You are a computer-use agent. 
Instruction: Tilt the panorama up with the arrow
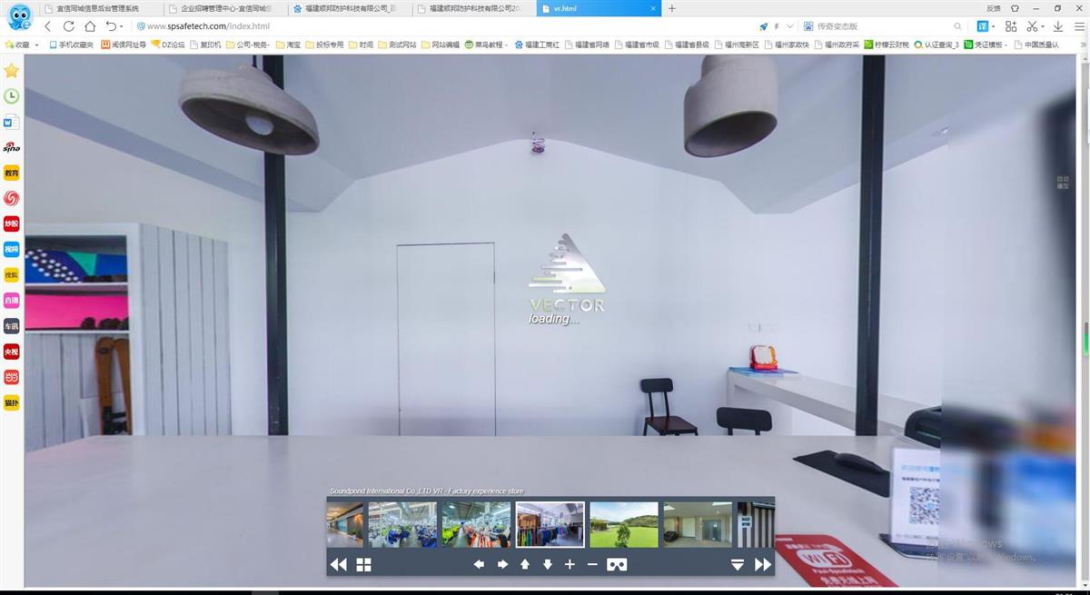pos(524,564)
